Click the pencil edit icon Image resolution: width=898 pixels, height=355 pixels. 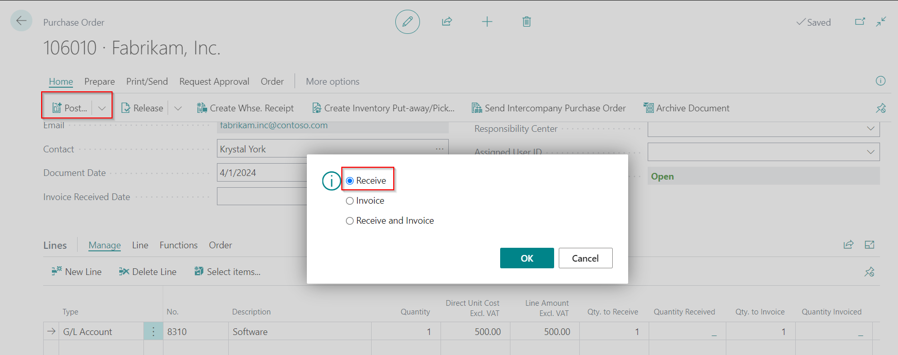(408, 22)
